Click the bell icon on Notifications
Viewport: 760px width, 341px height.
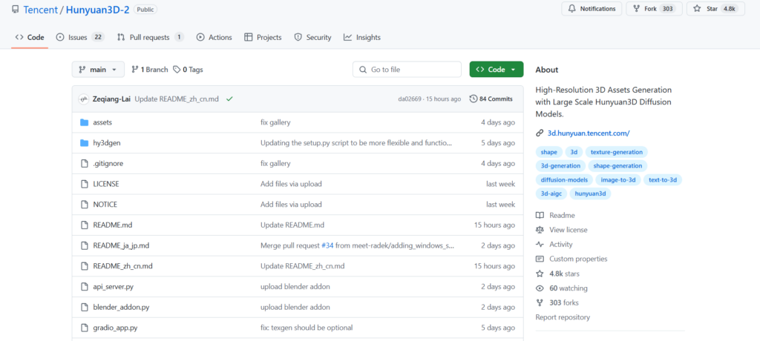(571, 9)
